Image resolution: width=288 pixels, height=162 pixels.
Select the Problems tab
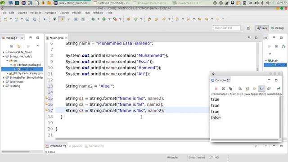[56, 146]
